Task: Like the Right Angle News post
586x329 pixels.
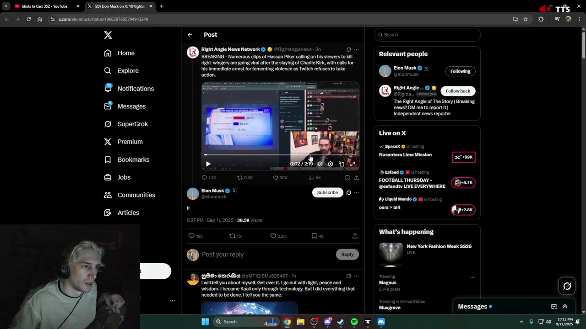Action: tap(280, 178)
